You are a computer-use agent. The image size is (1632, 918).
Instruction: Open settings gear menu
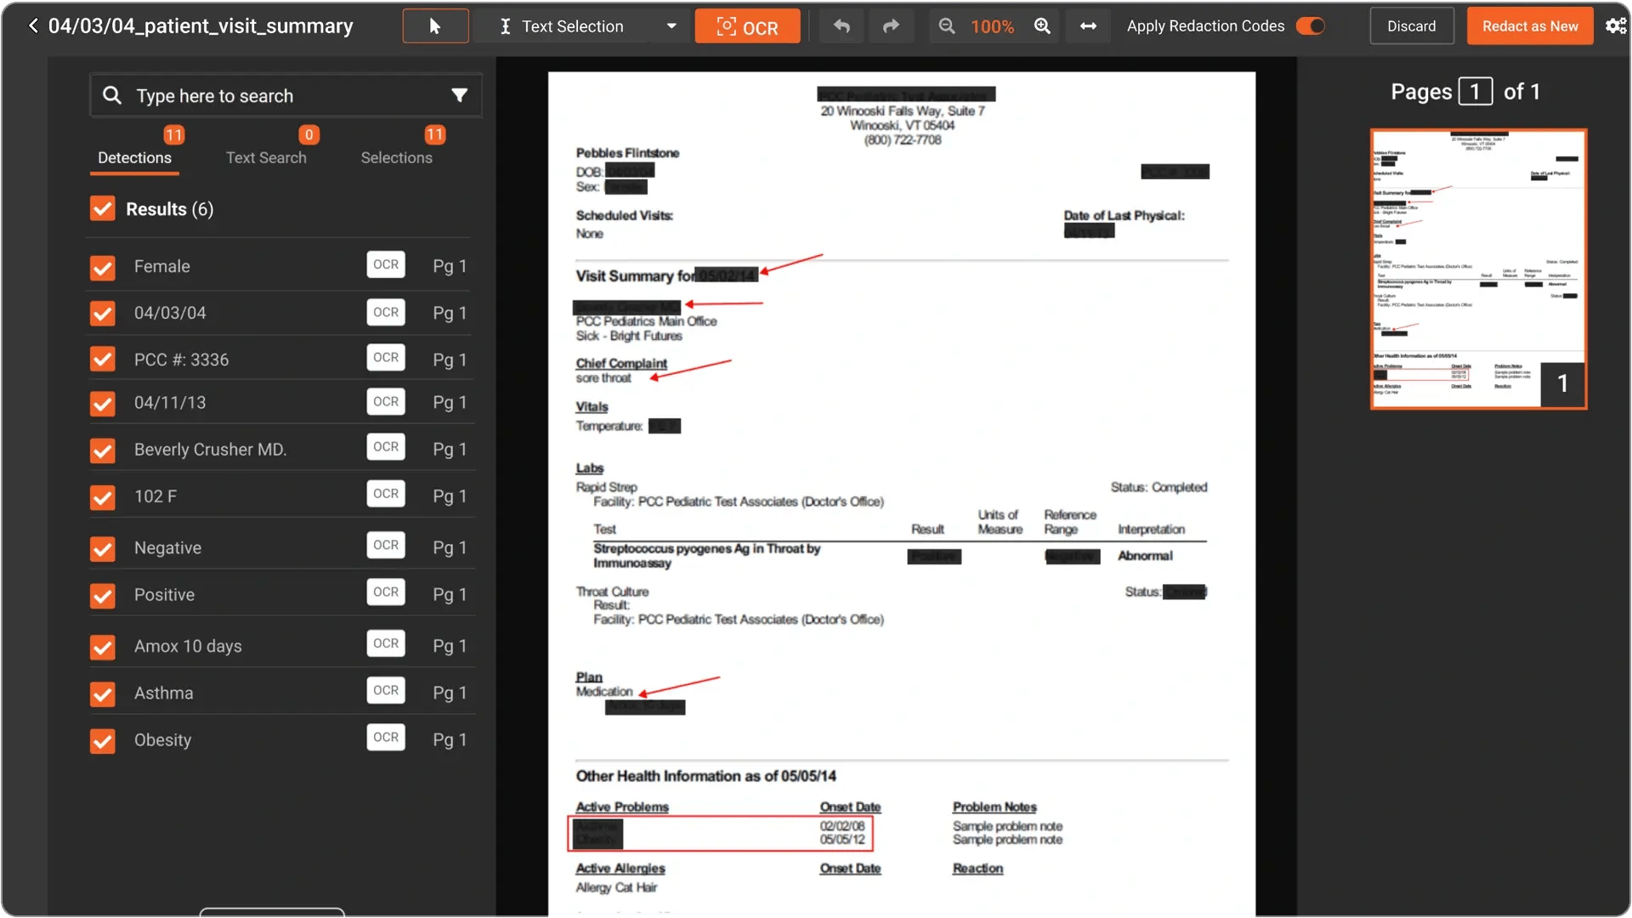(x=1615, y=26)
